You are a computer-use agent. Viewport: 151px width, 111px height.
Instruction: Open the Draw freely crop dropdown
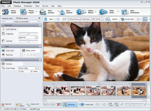tap(37, 68)
